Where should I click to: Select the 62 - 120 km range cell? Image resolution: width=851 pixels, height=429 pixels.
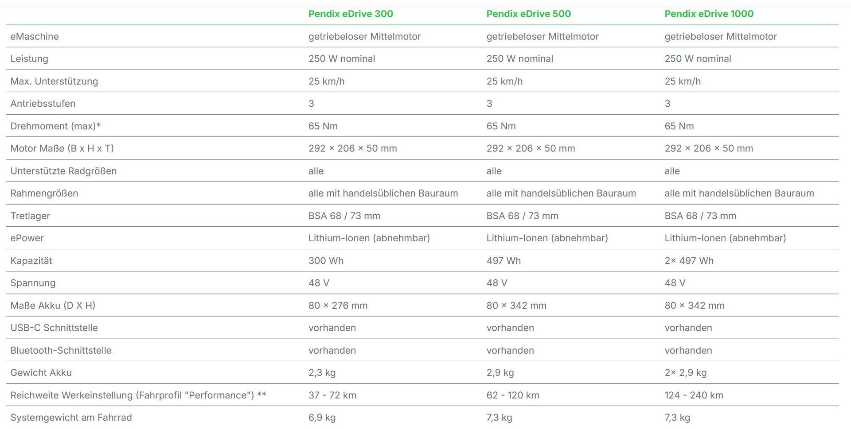coord(513,395)
